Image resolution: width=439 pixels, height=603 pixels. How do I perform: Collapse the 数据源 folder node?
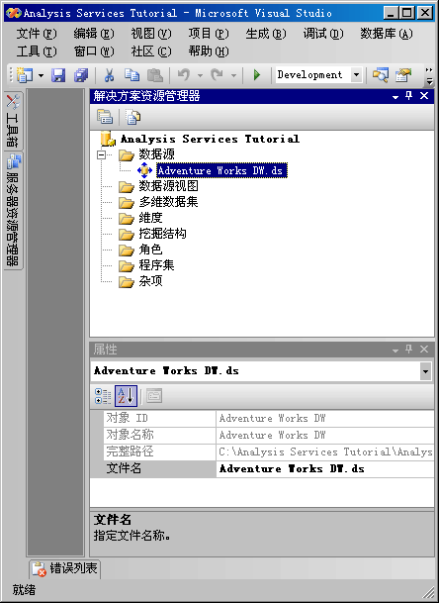[102, 155]
